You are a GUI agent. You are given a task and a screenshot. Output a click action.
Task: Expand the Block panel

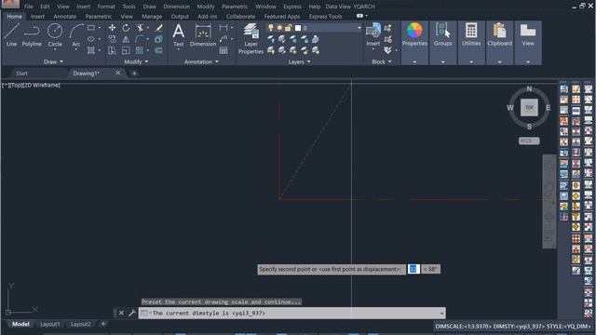tap(382, 61)
